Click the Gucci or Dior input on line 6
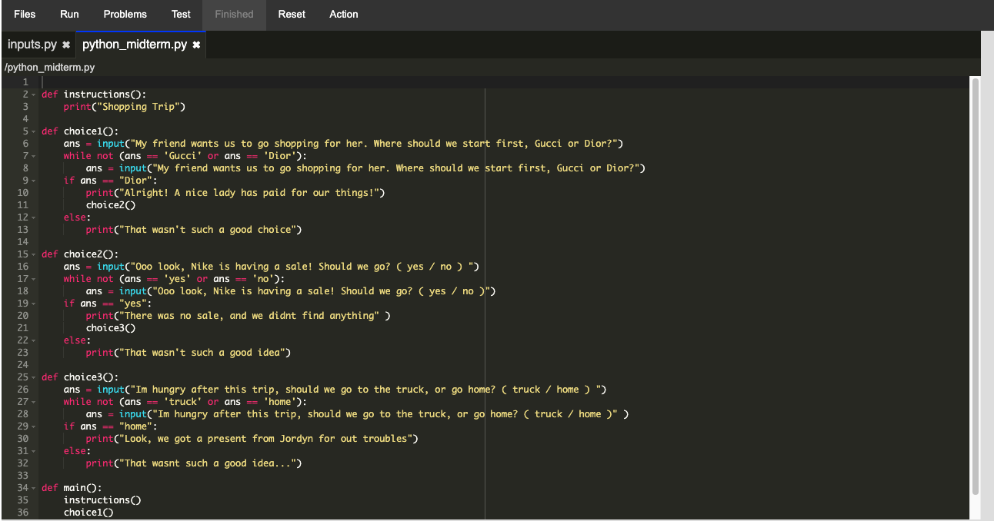This screenshot has height=521, width=994. click(343, 144)
